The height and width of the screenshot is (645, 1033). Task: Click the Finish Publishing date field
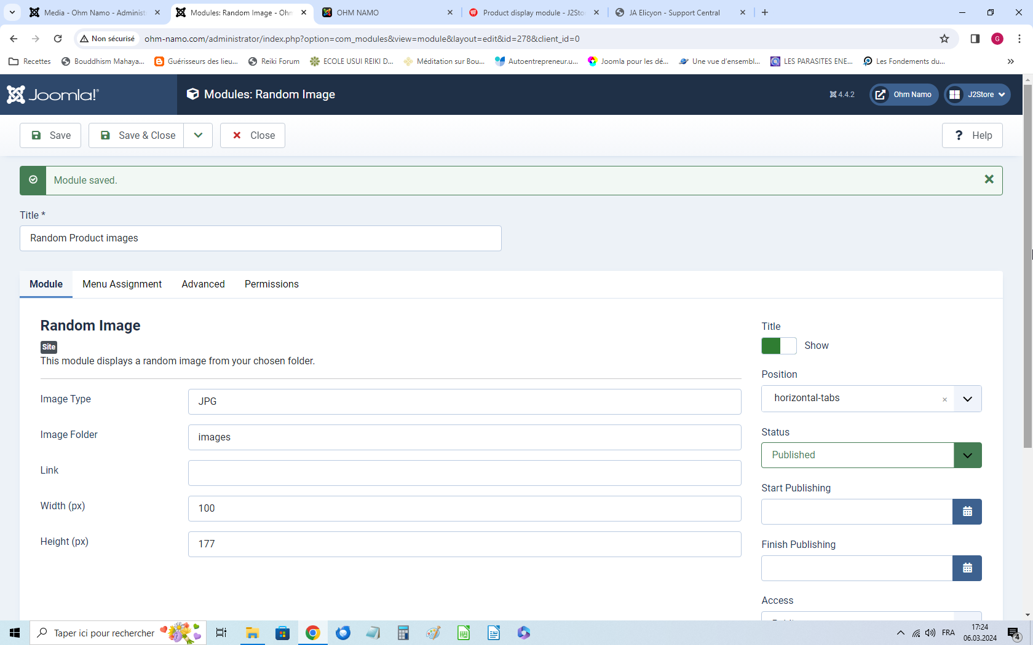pos(857,568)
